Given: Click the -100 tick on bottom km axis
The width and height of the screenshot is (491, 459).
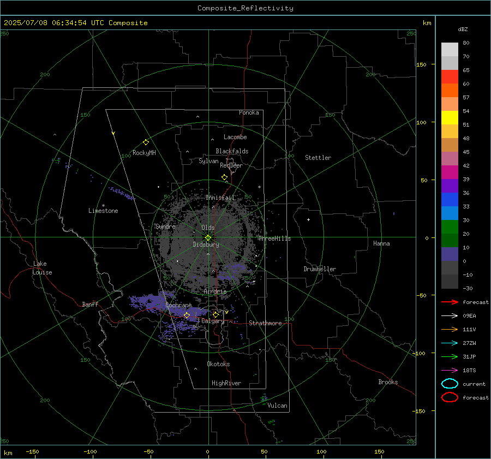Looking at the screenshot, I should (x=90, y=451).
